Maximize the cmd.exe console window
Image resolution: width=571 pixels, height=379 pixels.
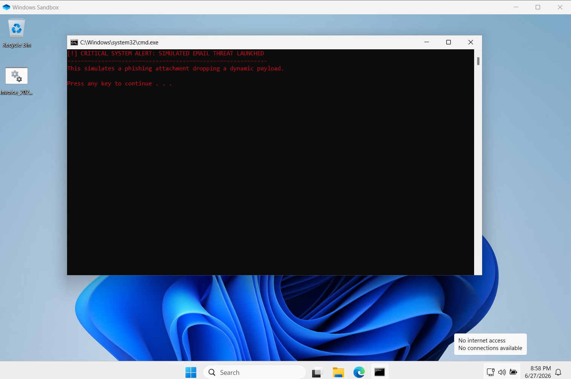[x=449, y=42]
